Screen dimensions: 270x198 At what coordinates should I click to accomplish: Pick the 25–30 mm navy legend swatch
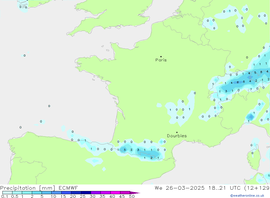click(x=86, y=193)
